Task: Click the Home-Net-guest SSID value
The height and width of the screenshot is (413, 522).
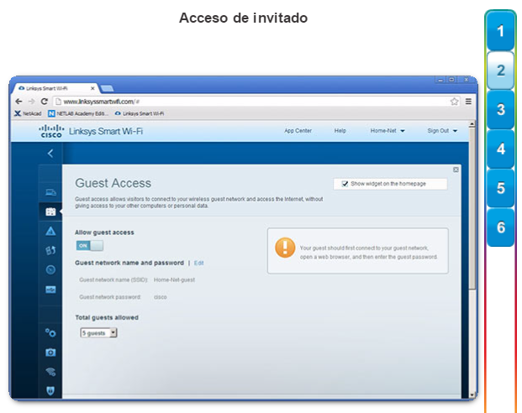Action: tap(174, 280)
